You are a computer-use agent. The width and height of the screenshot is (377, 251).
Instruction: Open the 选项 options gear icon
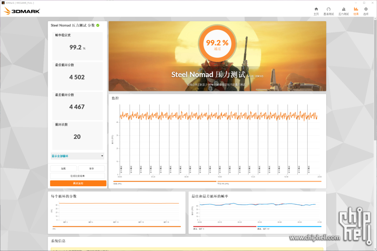tap(366, 11)
